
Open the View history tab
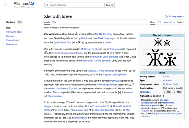pyautogui.click(x=169, y=22)
